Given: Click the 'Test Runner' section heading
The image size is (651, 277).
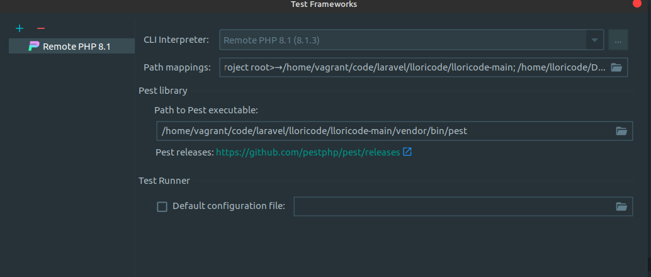Looking at the screenshot, I should pyautogui.click(x=164, y=181).
